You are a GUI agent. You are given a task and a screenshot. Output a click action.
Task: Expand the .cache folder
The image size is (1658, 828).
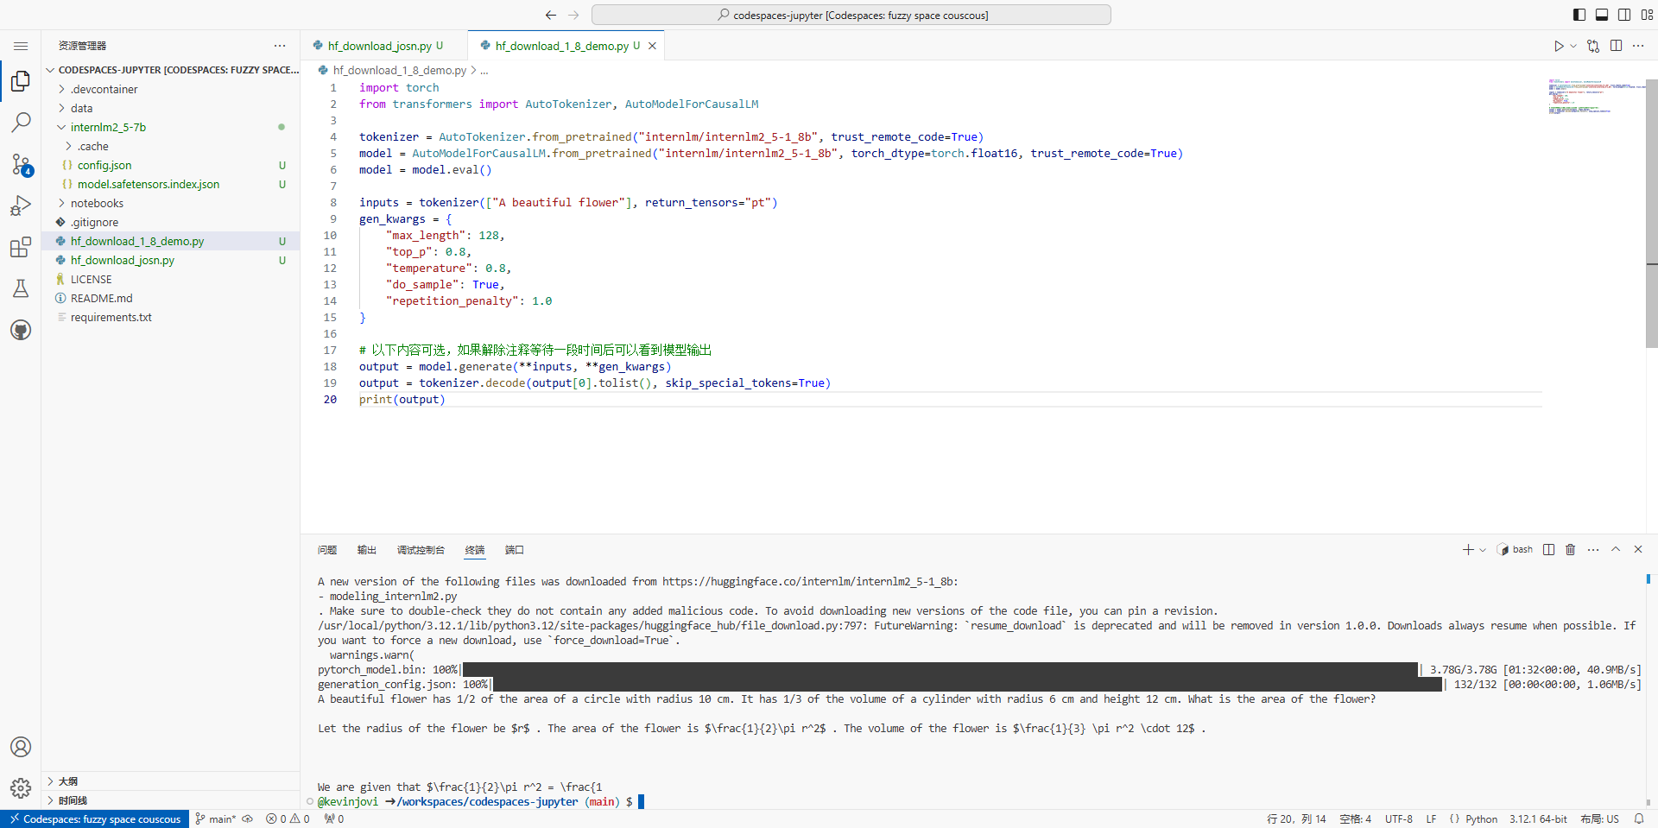tap(171, 146)
